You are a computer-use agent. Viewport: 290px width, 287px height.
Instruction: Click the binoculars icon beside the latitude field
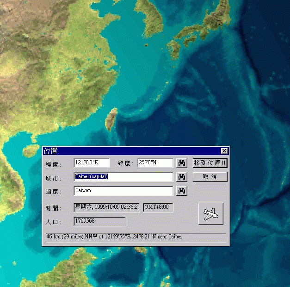(x=182, y=163)
